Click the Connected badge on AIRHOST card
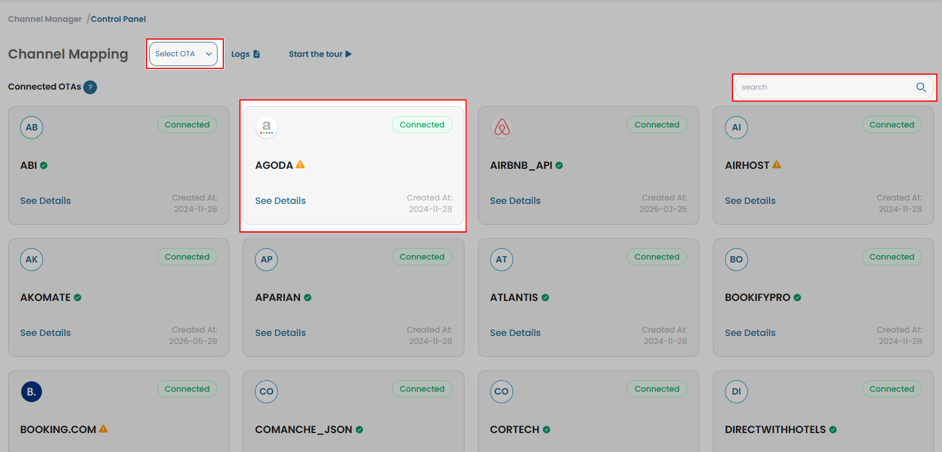This screenshot has height=452, width=942. pyautogui.click(x=891, y=125)
